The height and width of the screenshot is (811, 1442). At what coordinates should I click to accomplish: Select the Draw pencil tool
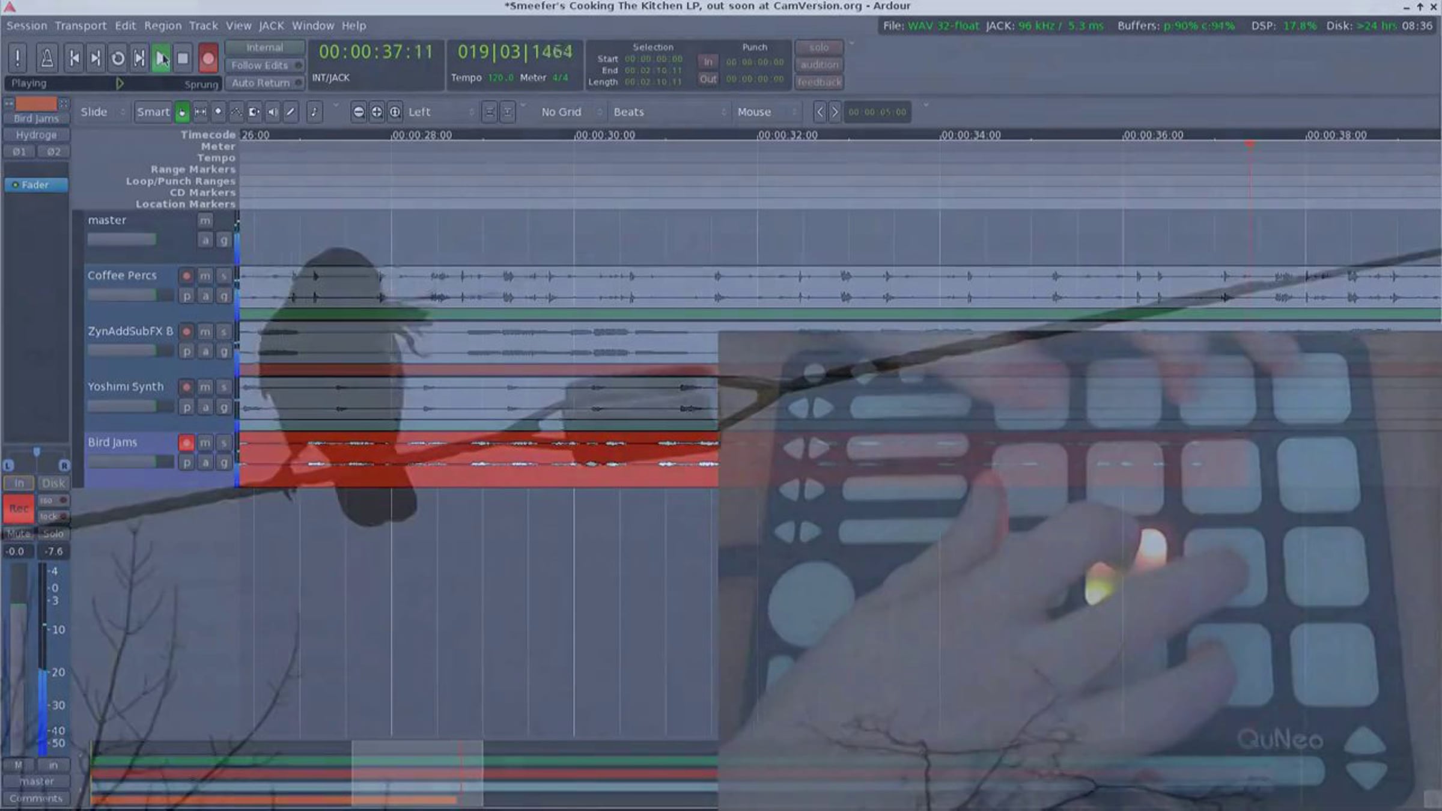[x=291, y=112]
